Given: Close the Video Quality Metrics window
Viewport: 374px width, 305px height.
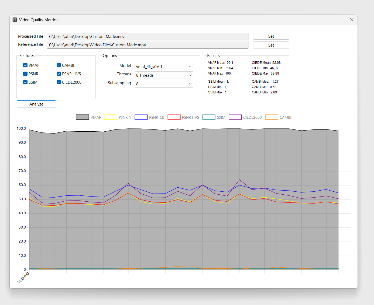Looking at the screenshot, I should coord(352,20).
